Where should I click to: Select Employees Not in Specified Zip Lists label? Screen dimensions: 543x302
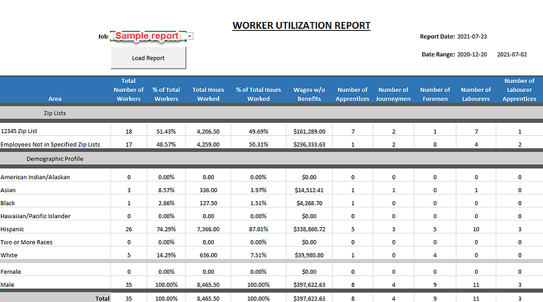pyautogui.click(x=50, y=145)
